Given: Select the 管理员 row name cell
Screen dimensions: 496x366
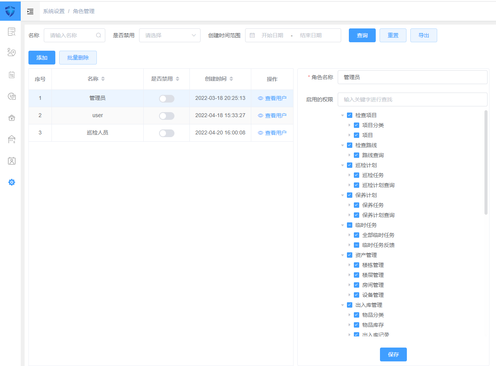Looking at the screenshot, I should click(x=98, y=98).
